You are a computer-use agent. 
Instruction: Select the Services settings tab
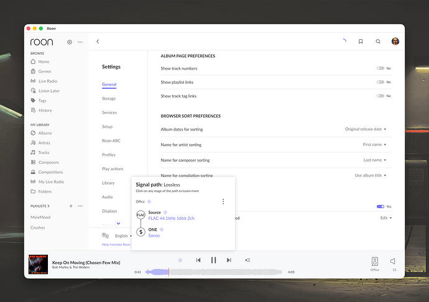(109, 112)
